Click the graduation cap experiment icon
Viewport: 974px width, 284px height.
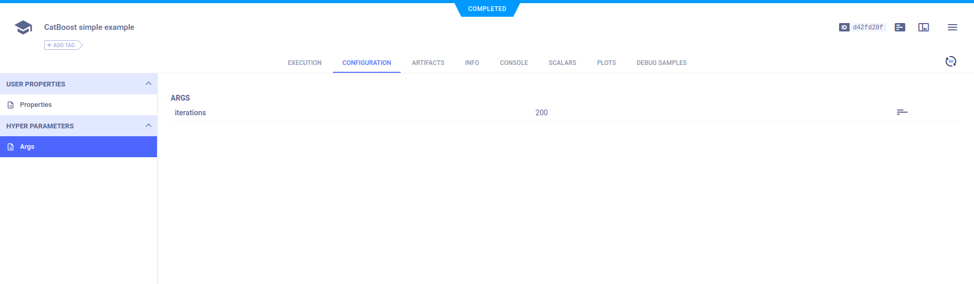pyautogui.click(x=23, y=27)
